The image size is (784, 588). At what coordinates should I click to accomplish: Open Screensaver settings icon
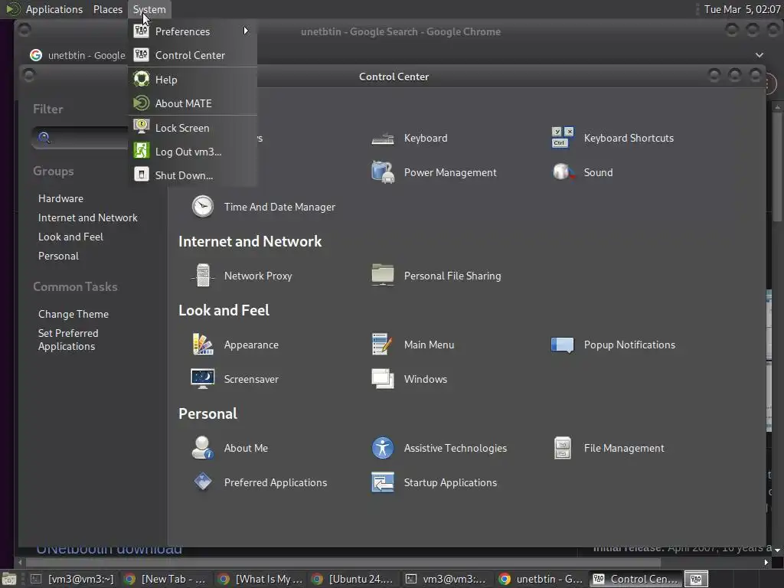coord(202,379)
